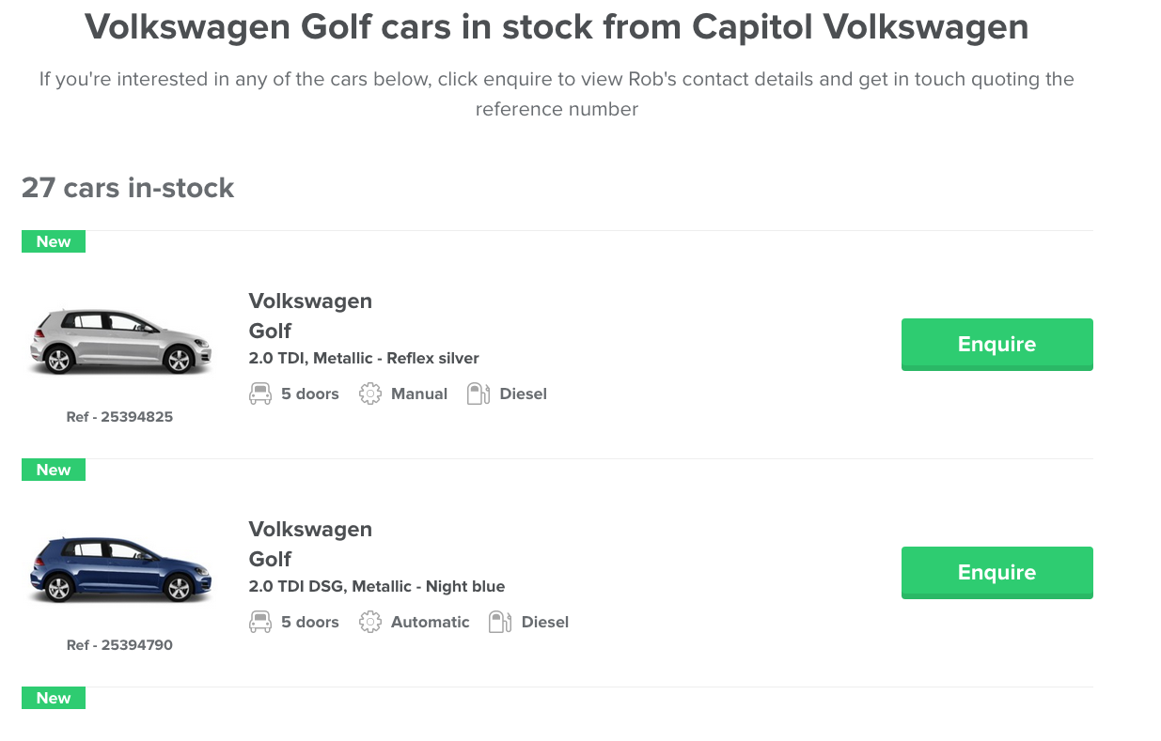Click Enquire for the Night blue Golf

996,572
